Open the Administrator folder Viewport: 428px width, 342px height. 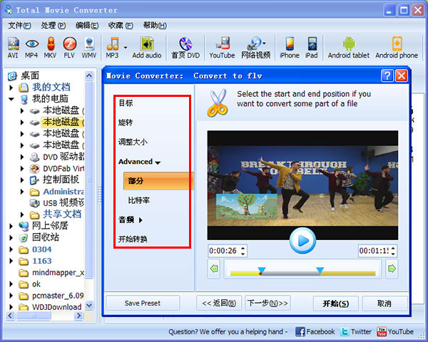coord(63,192)
